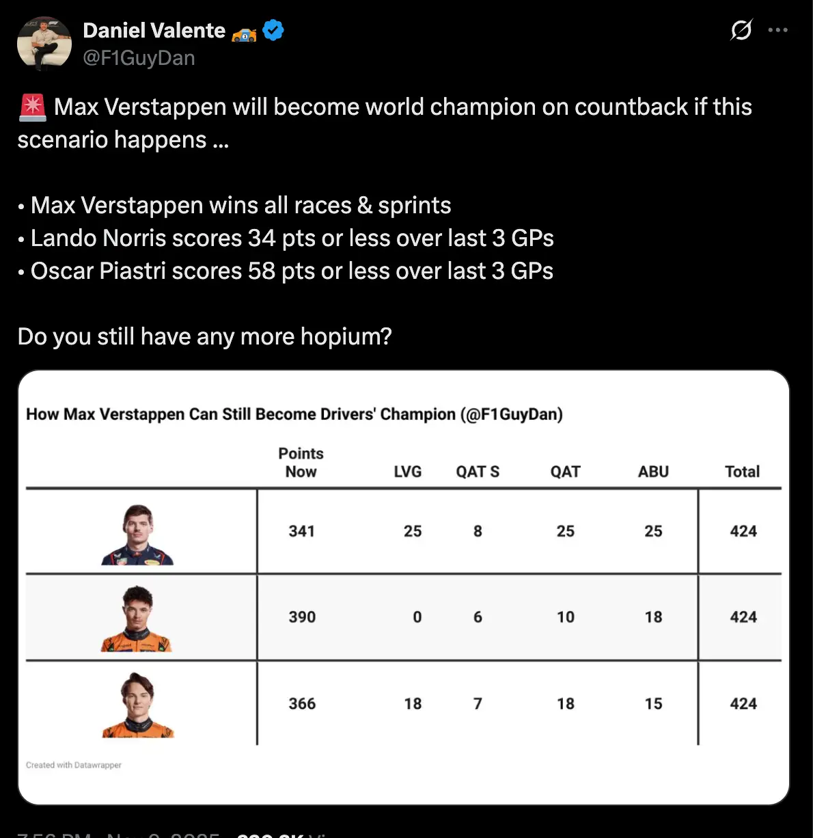Screen dimensions: 813x838
Task: Click the Points Now column header
Action: (x=301, y=462)
